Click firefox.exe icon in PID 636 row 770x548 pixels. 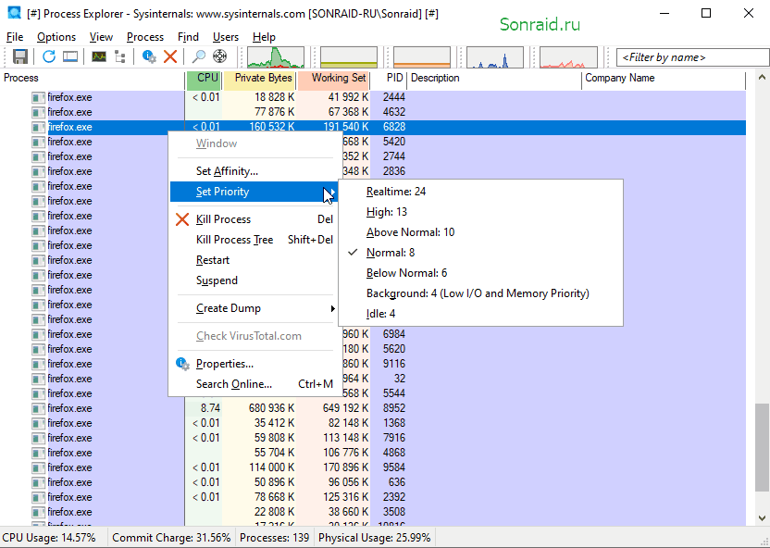tap(38, 482)
